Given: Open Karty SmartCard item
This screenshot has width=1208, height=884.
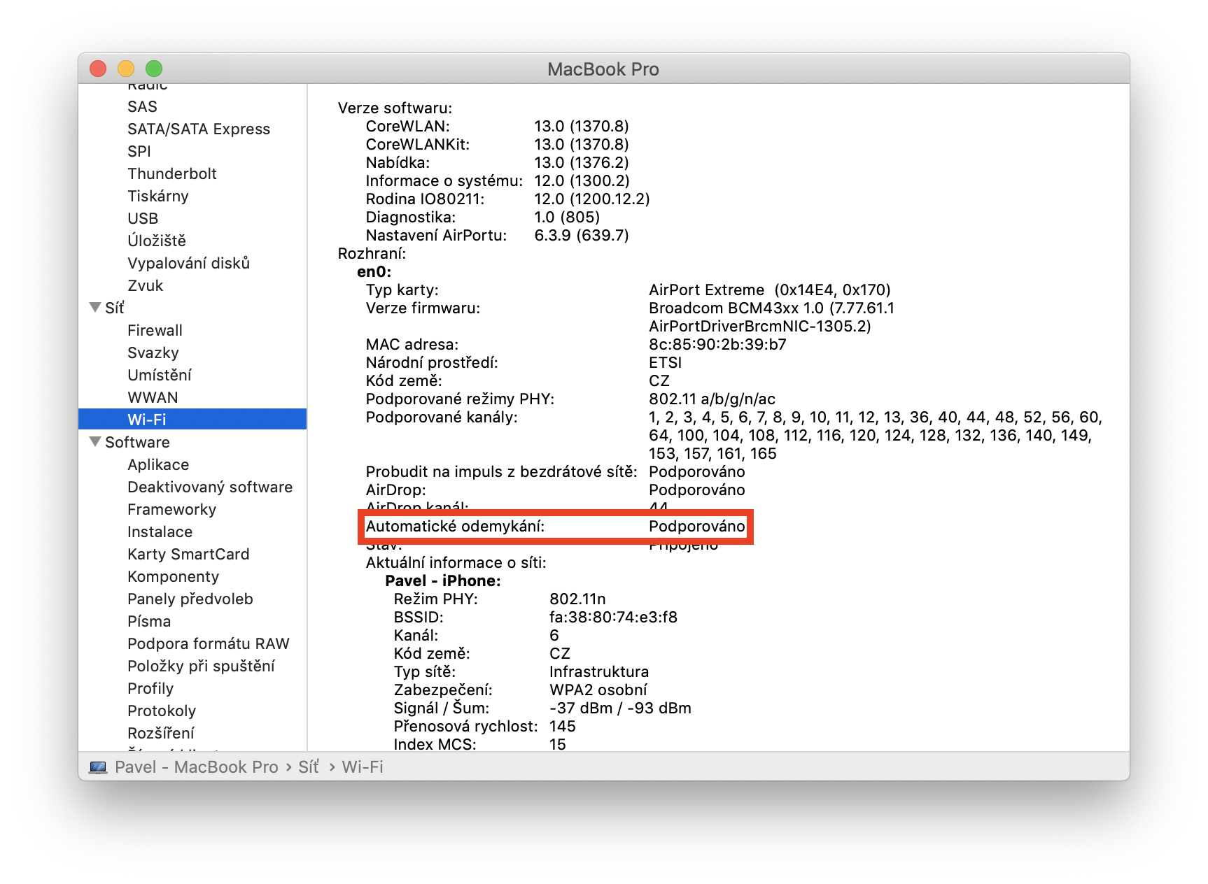Looking at the screenshot, I should point(188,554).
